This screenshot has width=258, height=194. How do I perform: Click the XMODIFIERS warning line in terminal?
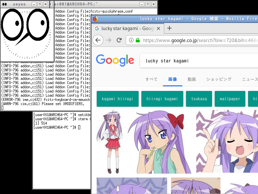pos(43,104)
